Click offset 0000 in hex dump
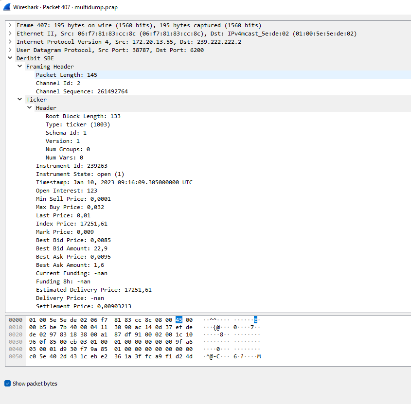Image resolution: width=411 pixels, height=404 pixels. click(16, 320)
